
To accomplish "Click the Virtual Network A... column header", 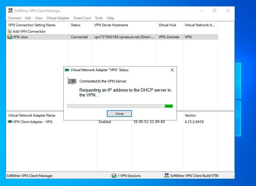I will pos(200,25).
